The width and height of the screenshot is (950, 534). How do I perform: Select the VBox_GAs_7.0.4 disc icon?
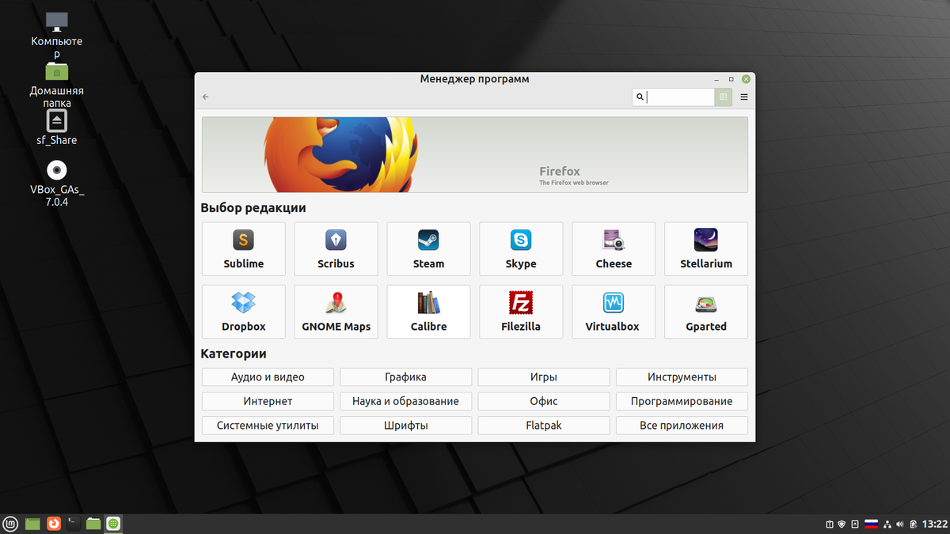(x=57, y=183)
